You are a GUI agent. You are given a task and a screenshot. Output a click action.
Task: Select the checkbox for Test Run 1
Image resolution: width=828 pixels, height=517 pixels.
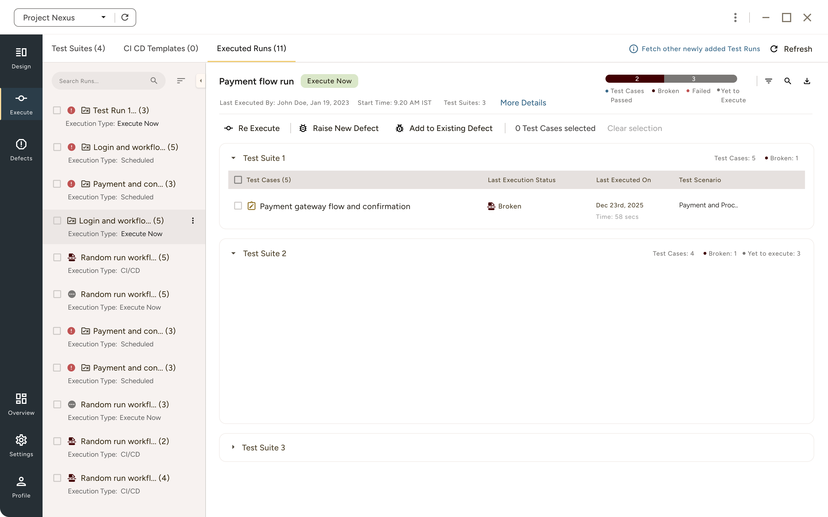(57, 110)
